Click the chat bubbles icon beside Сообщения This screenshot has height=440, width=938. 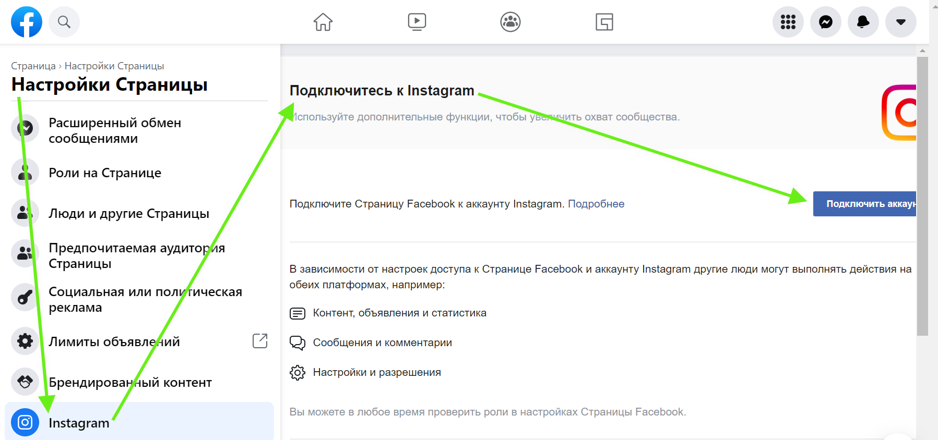[298, 343]
